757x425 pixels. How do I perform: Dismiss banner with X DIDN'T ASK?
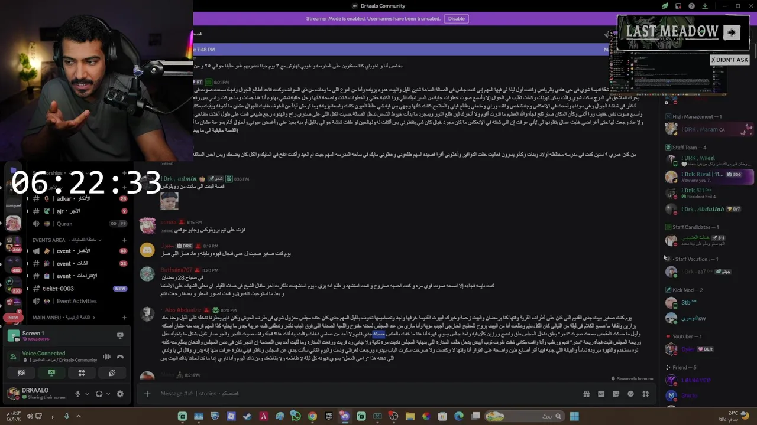[729, 60]
